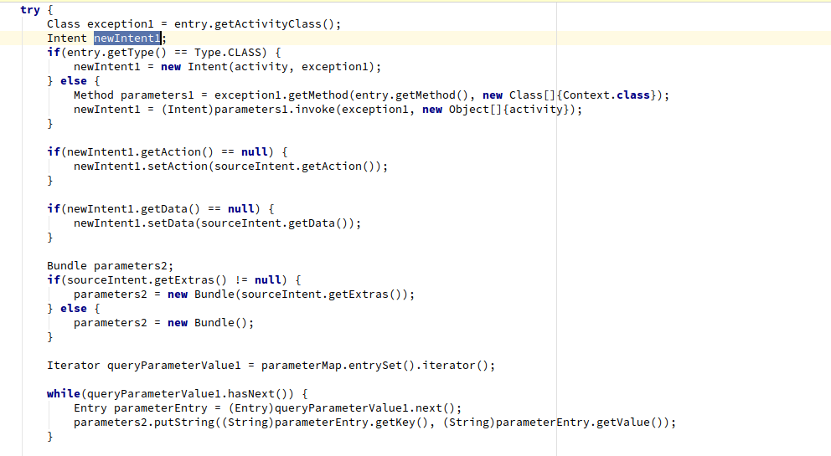Click parameterMap.entrySet().iterator() call
Viewport: 831px width, 456px height.
point(374,366)
